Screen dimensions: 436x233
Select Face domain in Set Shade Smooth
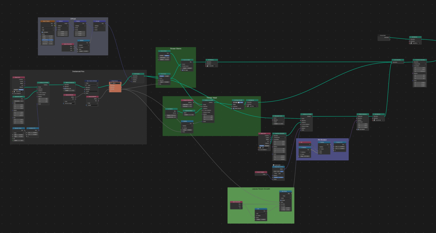point(241,102)
